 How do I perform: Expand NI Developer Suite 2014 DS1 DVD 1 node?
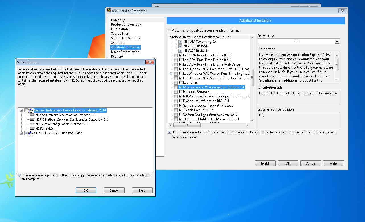[x=22, y=133]
